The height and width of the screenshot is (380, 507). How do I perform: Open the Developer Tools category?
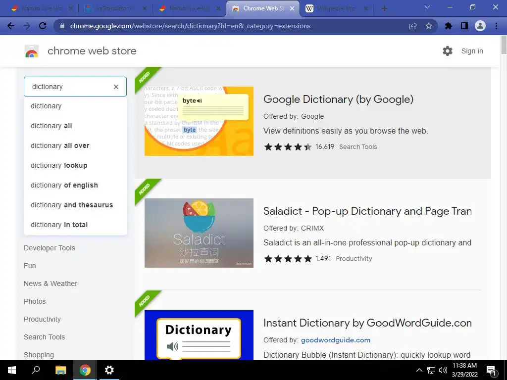pyautogui.click(x=50, y=248)
